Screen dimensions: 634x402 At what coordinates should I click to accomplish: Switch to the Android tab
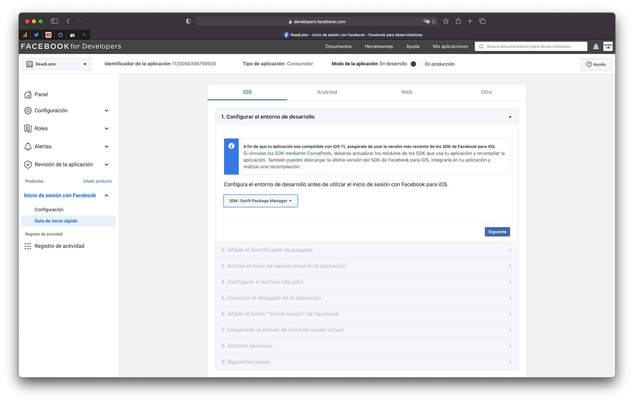coord(327,92)
